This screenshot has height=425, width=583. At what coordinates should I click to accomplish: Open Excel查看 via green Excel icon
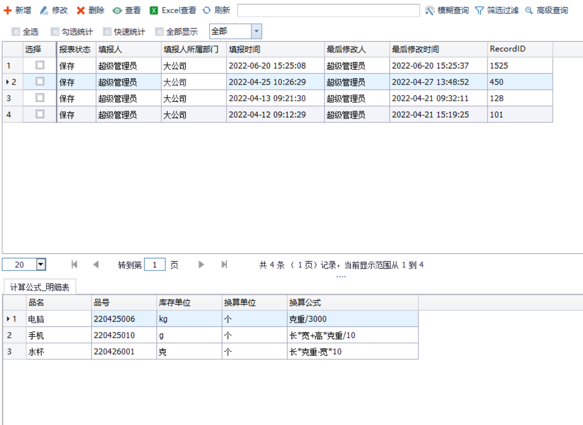point(154,10)
